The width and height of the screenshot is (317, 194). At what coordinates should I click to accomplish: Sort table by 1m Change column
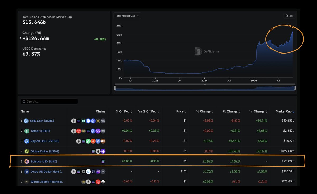pyautogui.click(x=258, y=111)
